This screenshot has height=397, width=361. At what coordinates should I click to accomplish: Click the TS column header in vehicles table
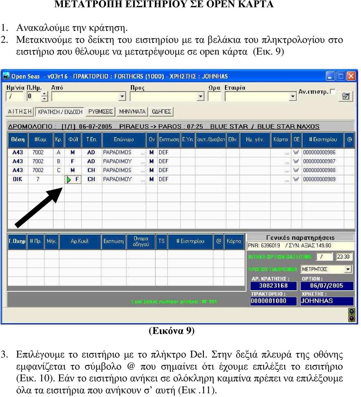[x=161, y=241]
